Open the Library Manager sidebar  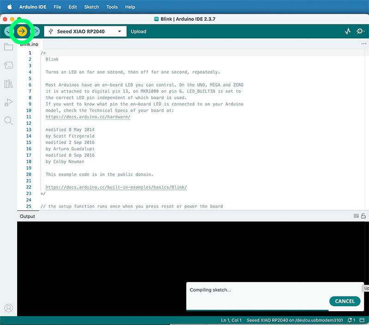[8, 84]
